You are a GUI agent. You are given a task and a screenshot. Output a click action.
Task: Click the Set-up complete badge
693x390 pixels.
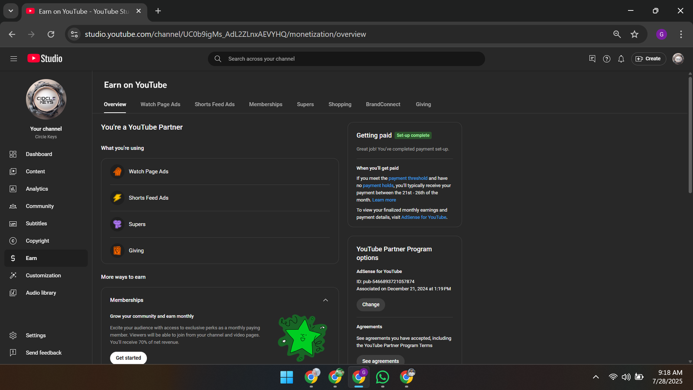point(413,135)
